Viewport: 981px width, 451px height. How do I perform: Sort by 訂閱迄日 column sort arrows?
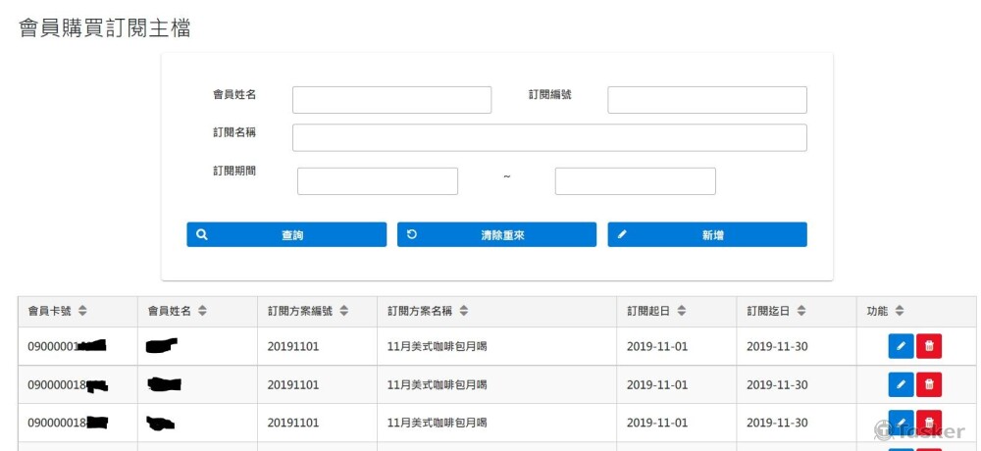[801, 311]
